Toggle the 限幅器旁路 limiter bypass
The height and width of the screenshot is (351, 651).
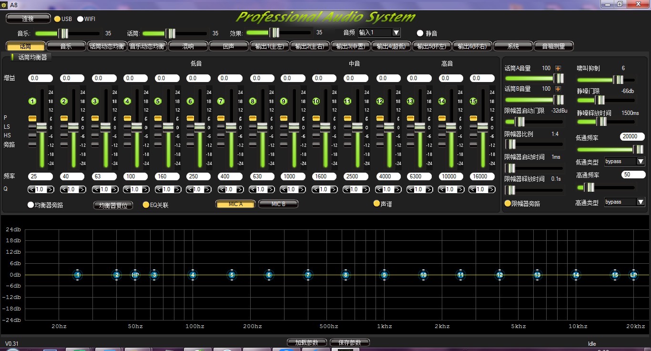tap(508, 204)
